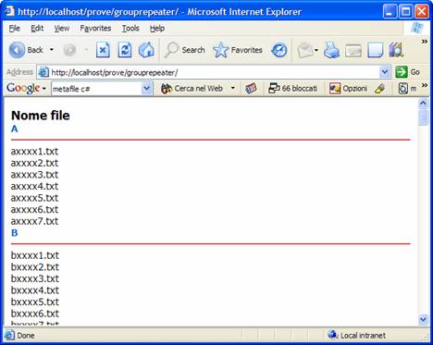Screen dimensions: 433x345
Task: Click the axxxx4.txt entry
Action: [x=34, y=187]
